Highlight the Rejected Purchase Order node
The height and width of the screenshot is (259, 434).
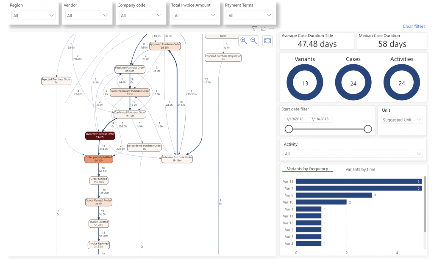tap(56, 81)
